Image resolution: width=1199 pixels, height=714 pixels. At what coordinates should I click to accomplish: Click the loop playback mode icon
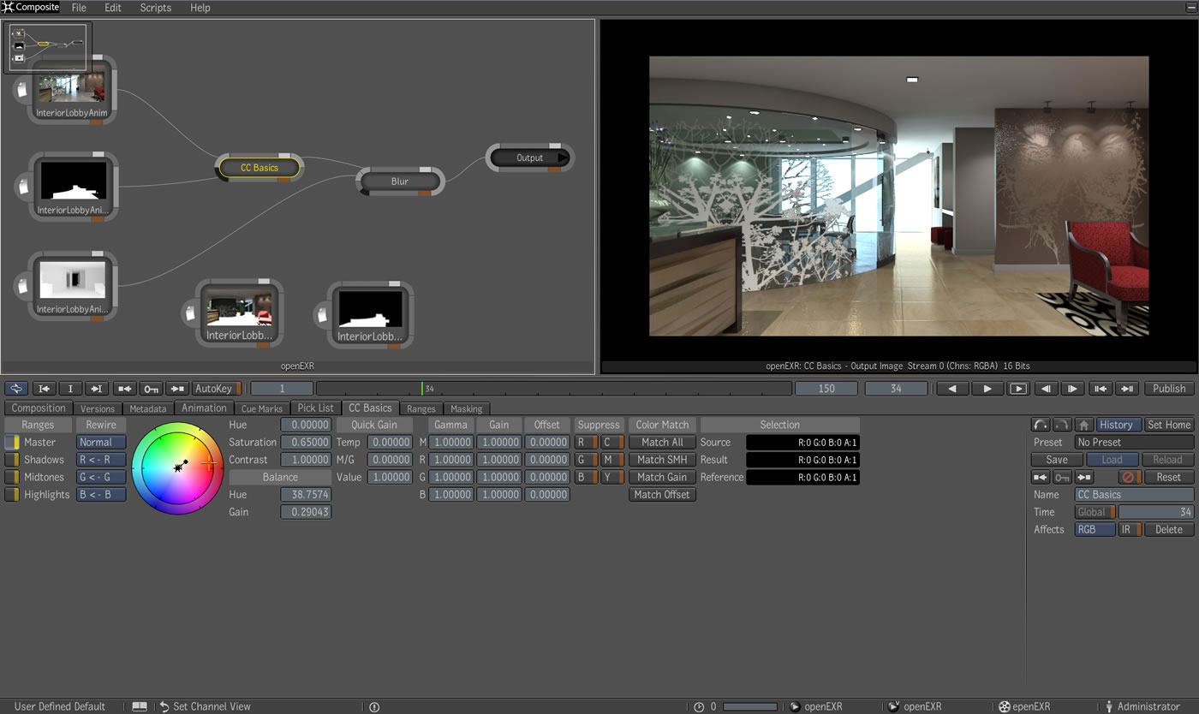click(16, 389)
